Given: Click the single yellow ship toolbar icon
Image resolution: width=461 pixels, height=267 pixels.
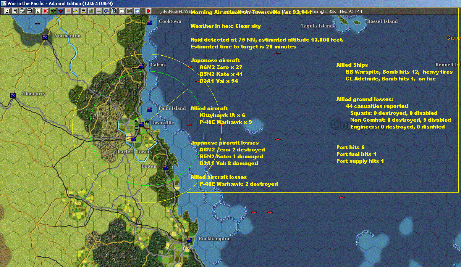Looking at the screenshot, I should 76,11.
